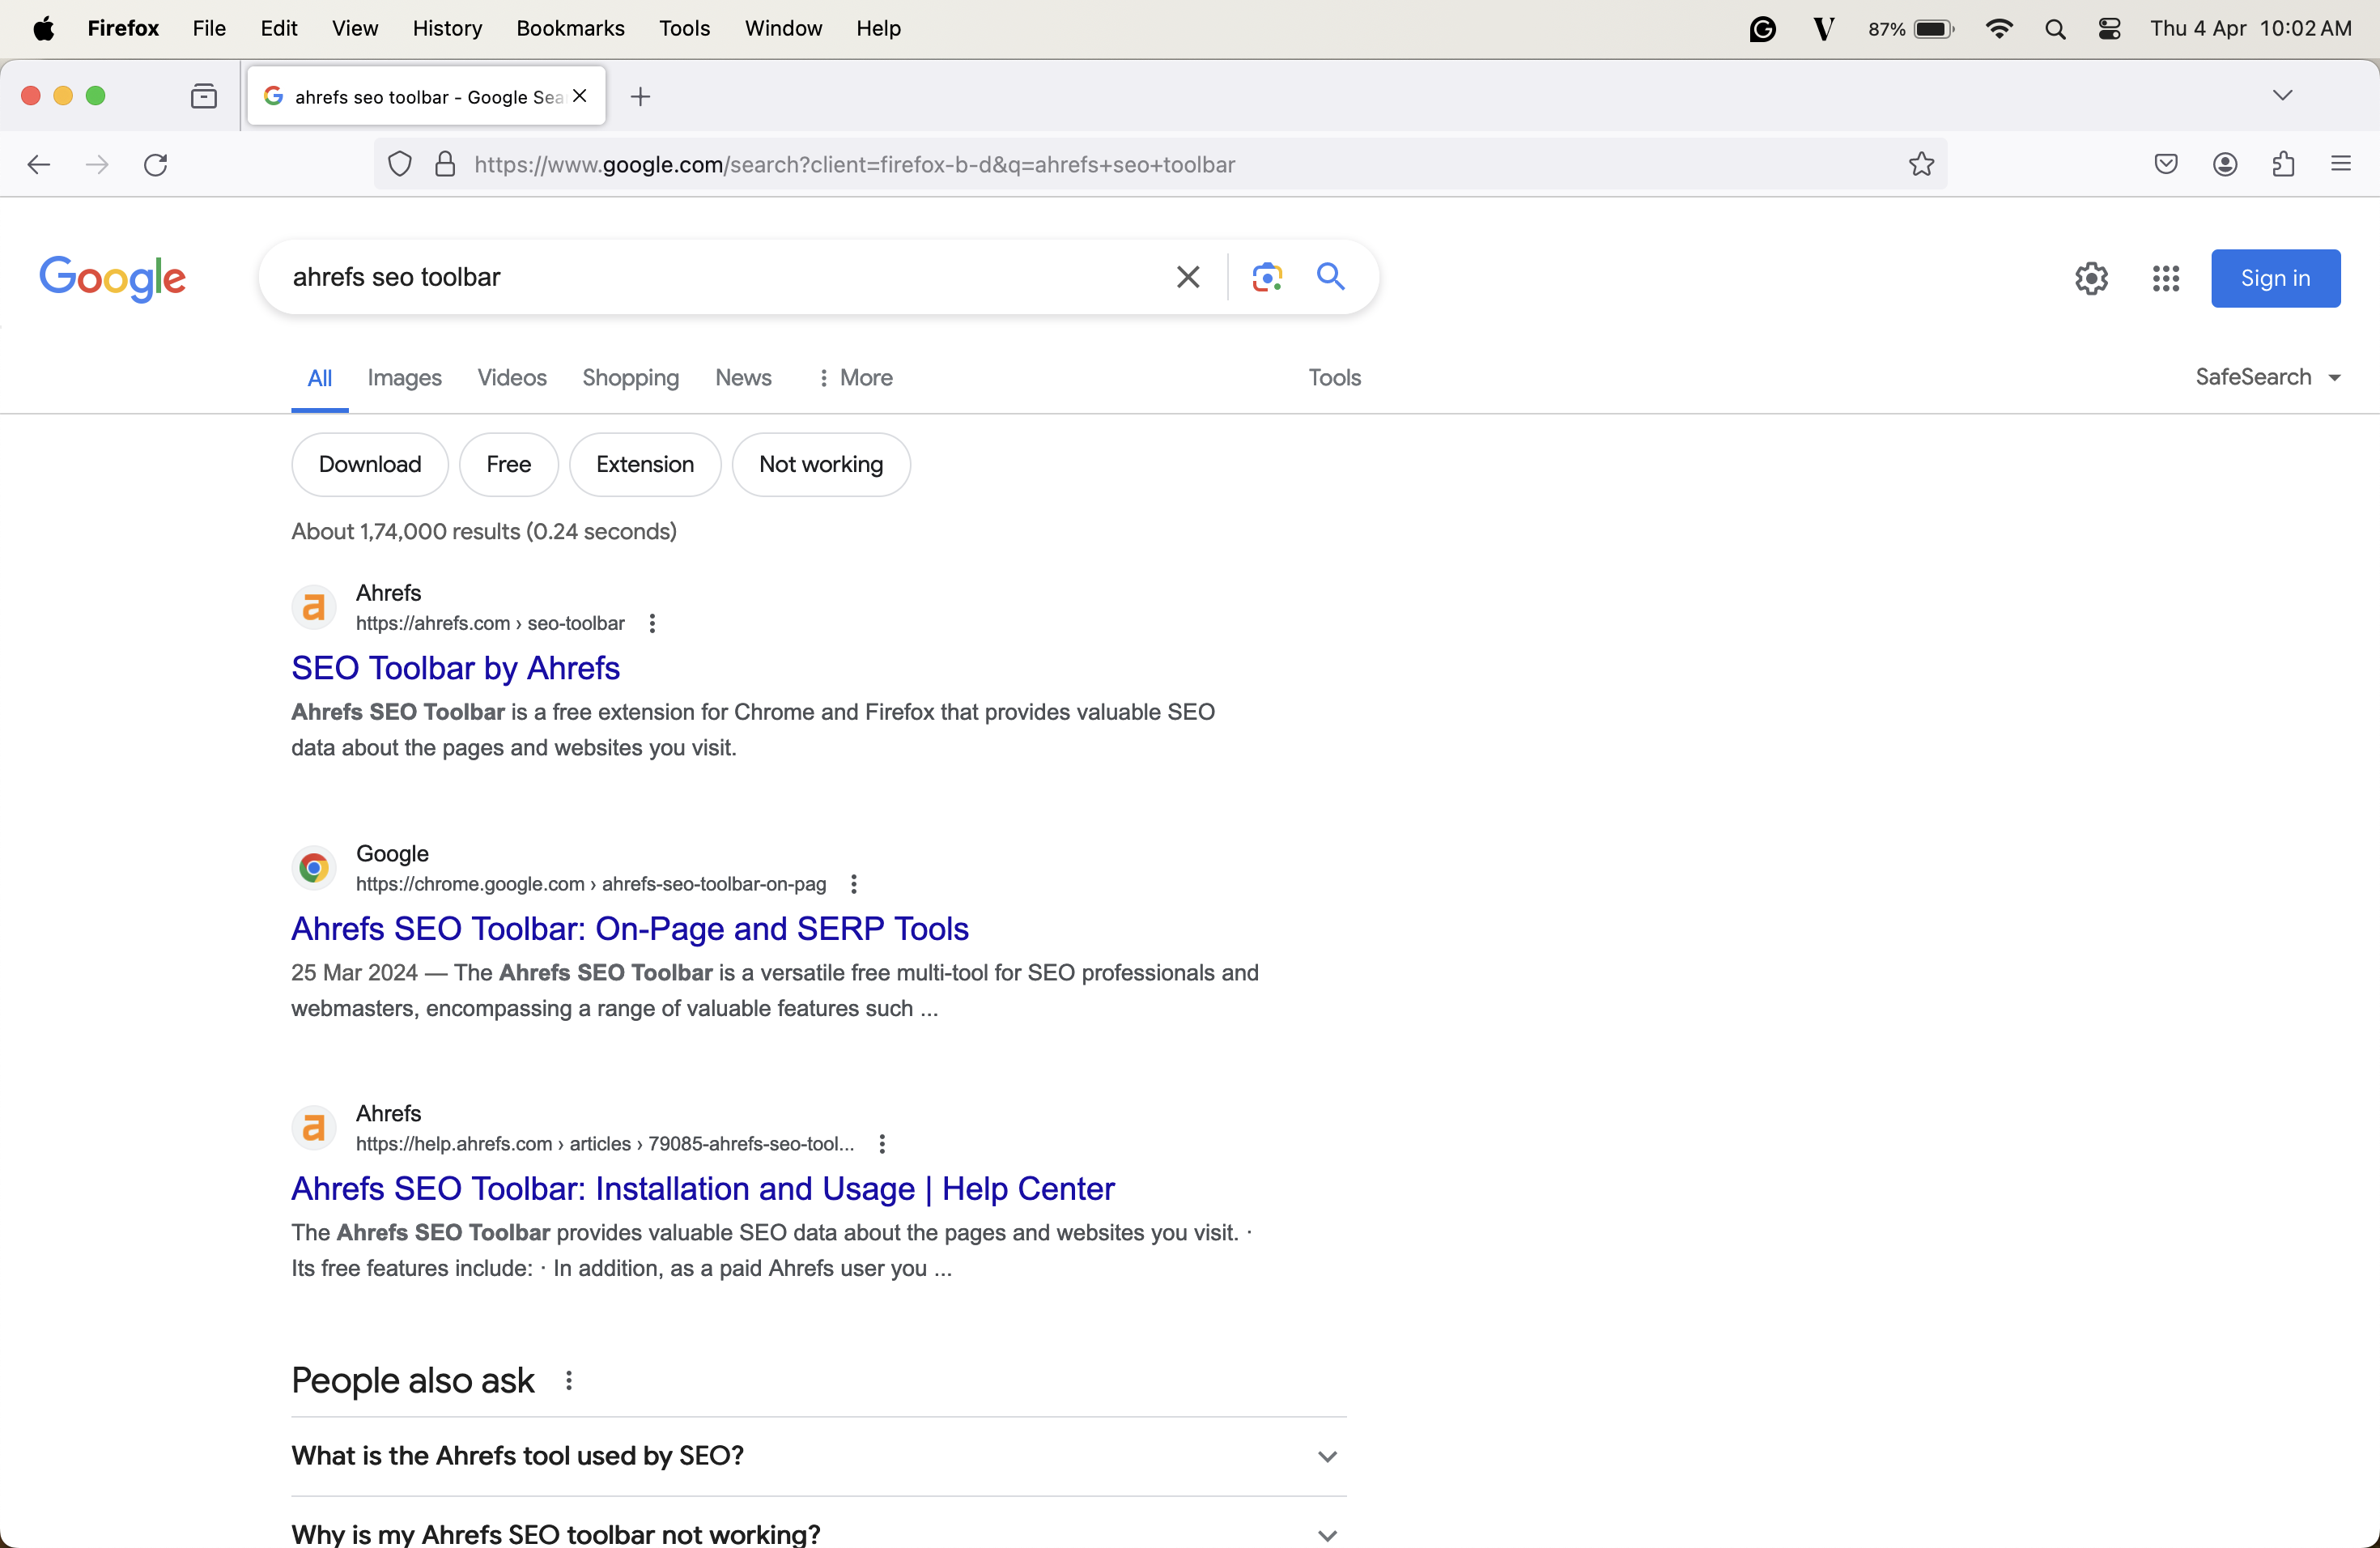Click the Google Lens camera search icon
The image size is (2380, 1548).
[x=1267, y=277]
